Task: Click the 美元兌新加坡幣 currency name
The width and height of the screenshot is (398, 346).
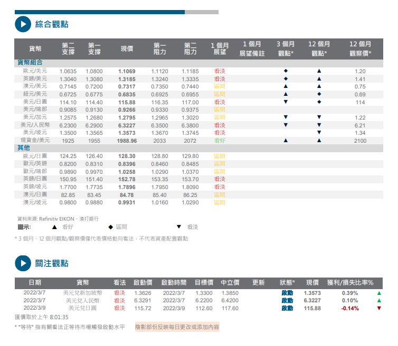Action: [x=82, y=293]
